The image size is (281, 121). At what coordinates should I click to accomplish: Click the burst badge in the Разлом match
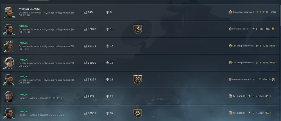coord(138,113)
